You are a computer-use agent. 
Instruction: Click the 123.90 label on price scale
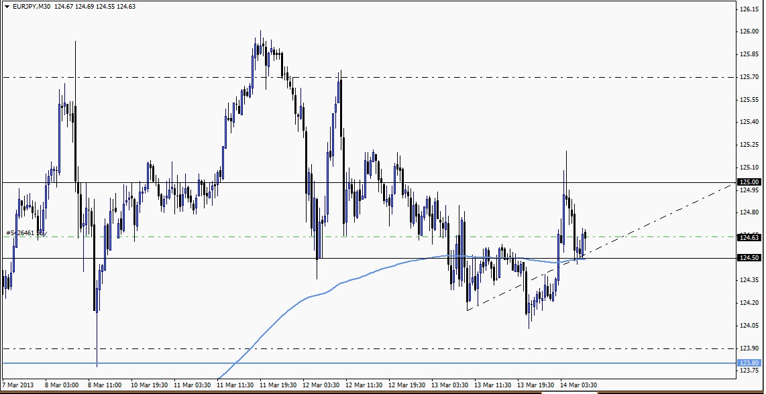[749, 348]
